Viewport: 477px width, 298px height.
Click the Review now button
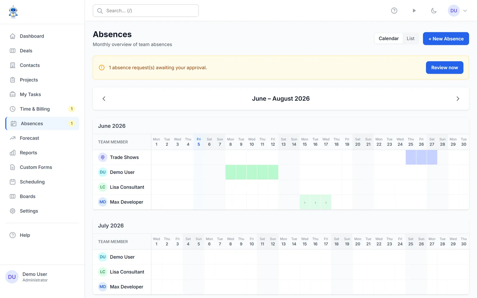pyautogui.click(x=445, y=68)
